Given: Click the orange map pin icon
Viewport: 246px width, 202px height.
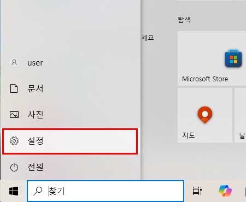Looking at the screenshot, I should [x=205, y=115].
